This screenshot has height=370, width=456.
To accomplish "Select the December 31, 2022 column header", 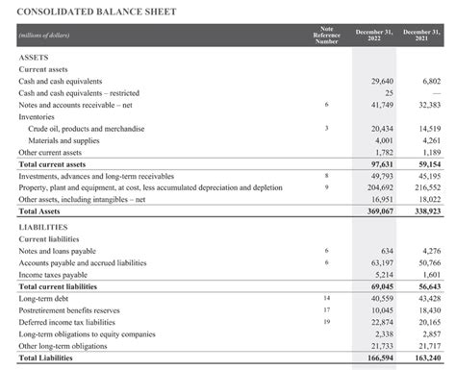I will 374,36.
